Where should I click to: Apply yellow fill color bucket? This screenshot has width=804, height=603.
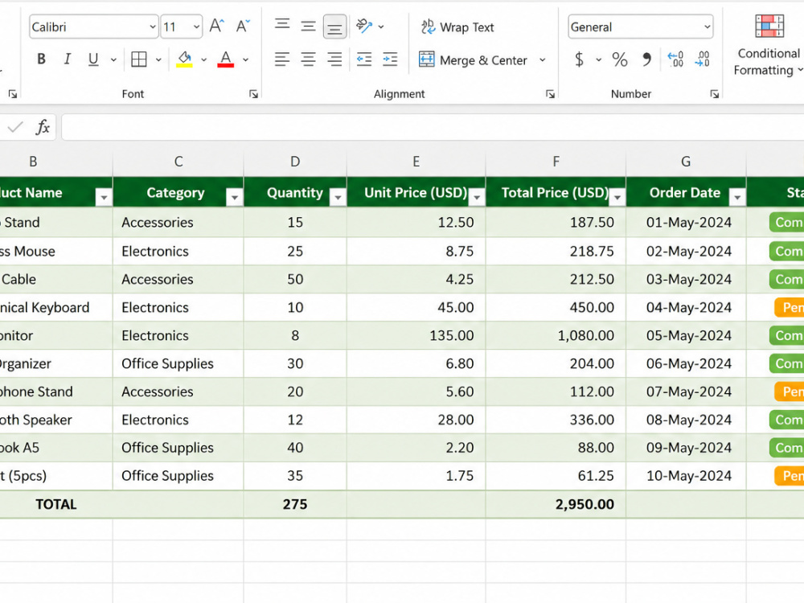point(185,59)
